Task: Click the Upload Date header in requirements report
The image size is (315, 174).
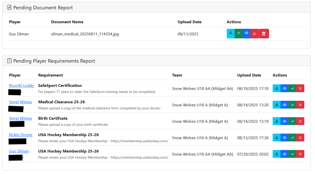Action: [249, 75]
